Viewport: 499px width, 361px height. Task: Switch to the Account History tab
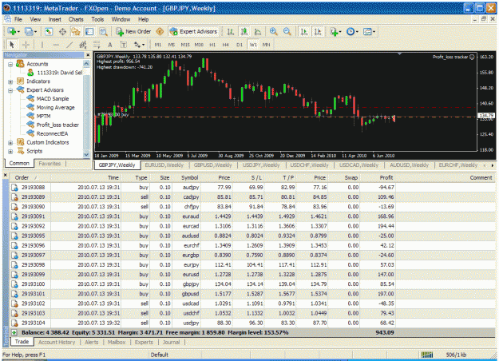coord(57,342)
